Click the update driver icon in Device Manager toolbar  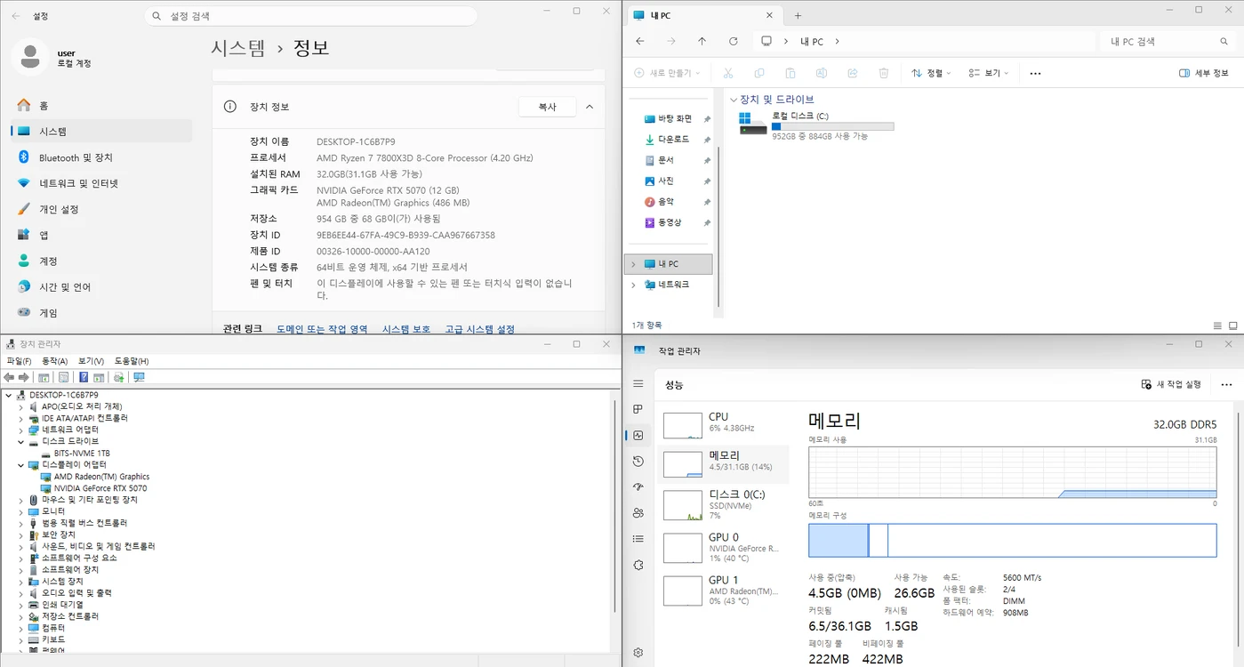point(118,377)
